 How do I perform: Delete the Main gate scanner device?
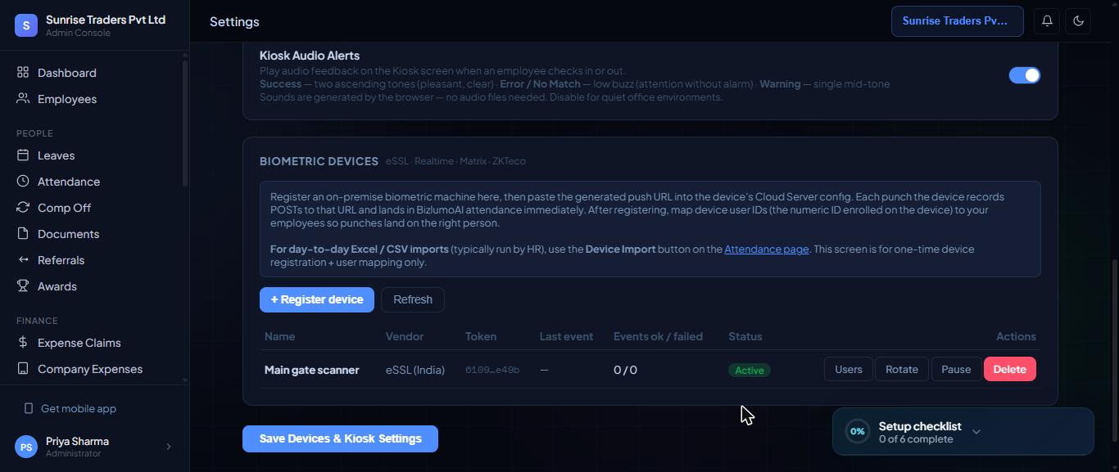[x=1009, y=370]
